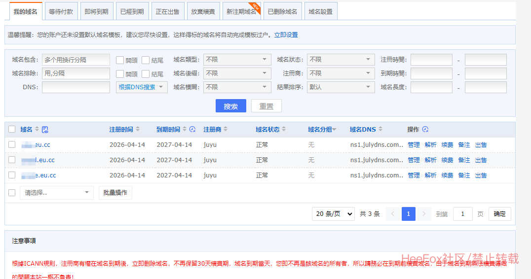Click the domain list export icon beside 域名

(x=45, y=130)
